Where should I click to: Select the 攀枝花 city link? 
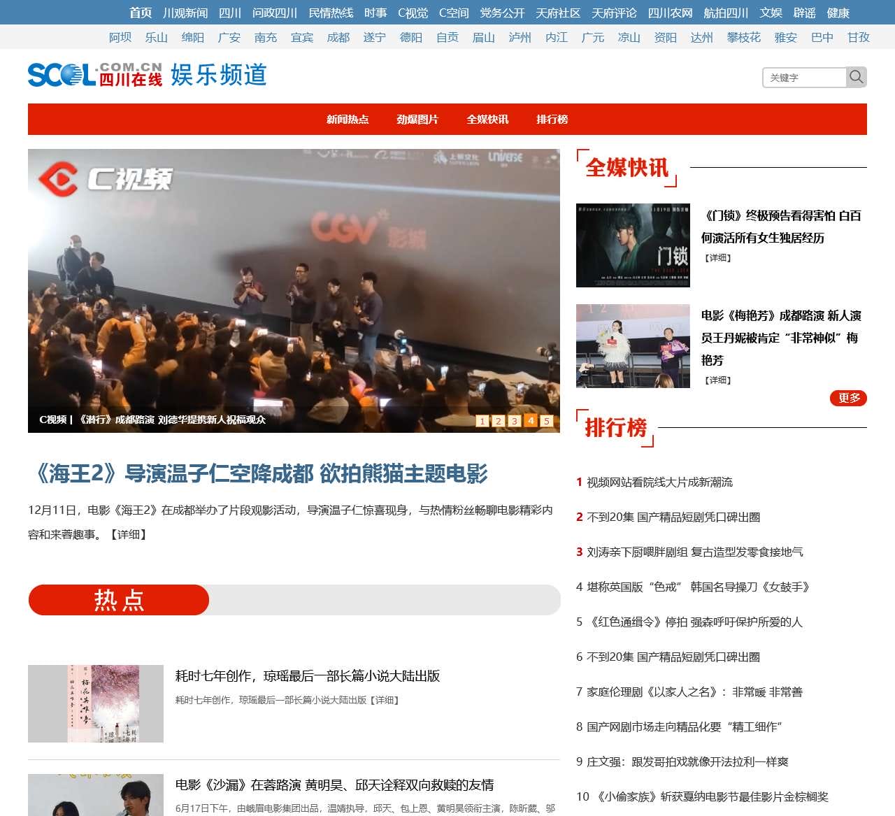tap(744, 37)
